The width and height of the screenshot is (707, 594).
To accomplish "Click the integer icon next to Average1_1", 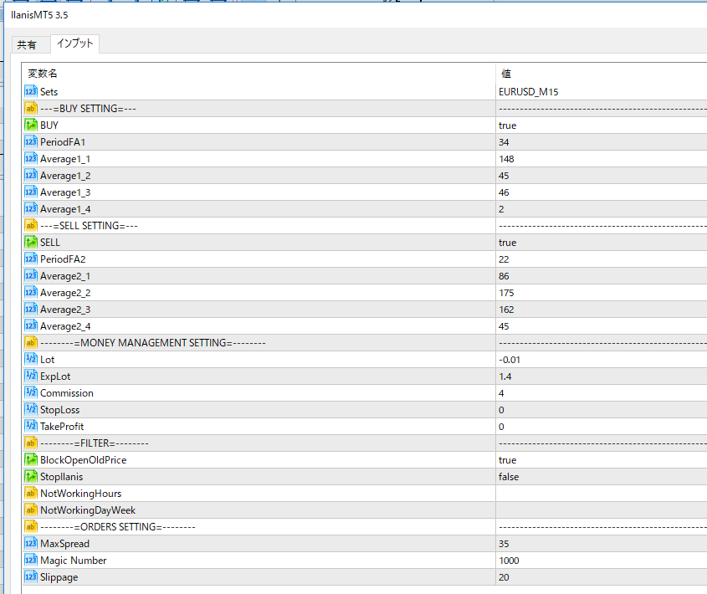I will pyautogui.click(x=31, y=158).
